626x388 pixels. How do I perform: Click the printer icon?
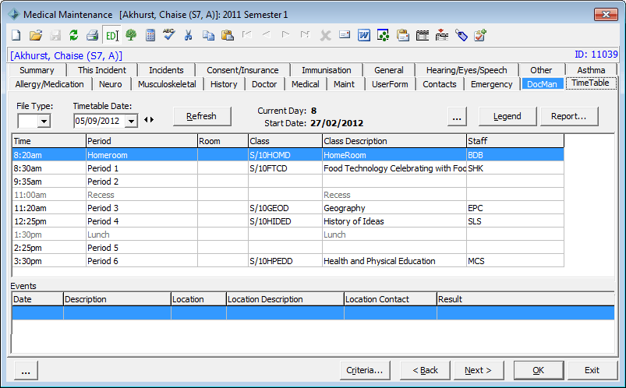93,35
